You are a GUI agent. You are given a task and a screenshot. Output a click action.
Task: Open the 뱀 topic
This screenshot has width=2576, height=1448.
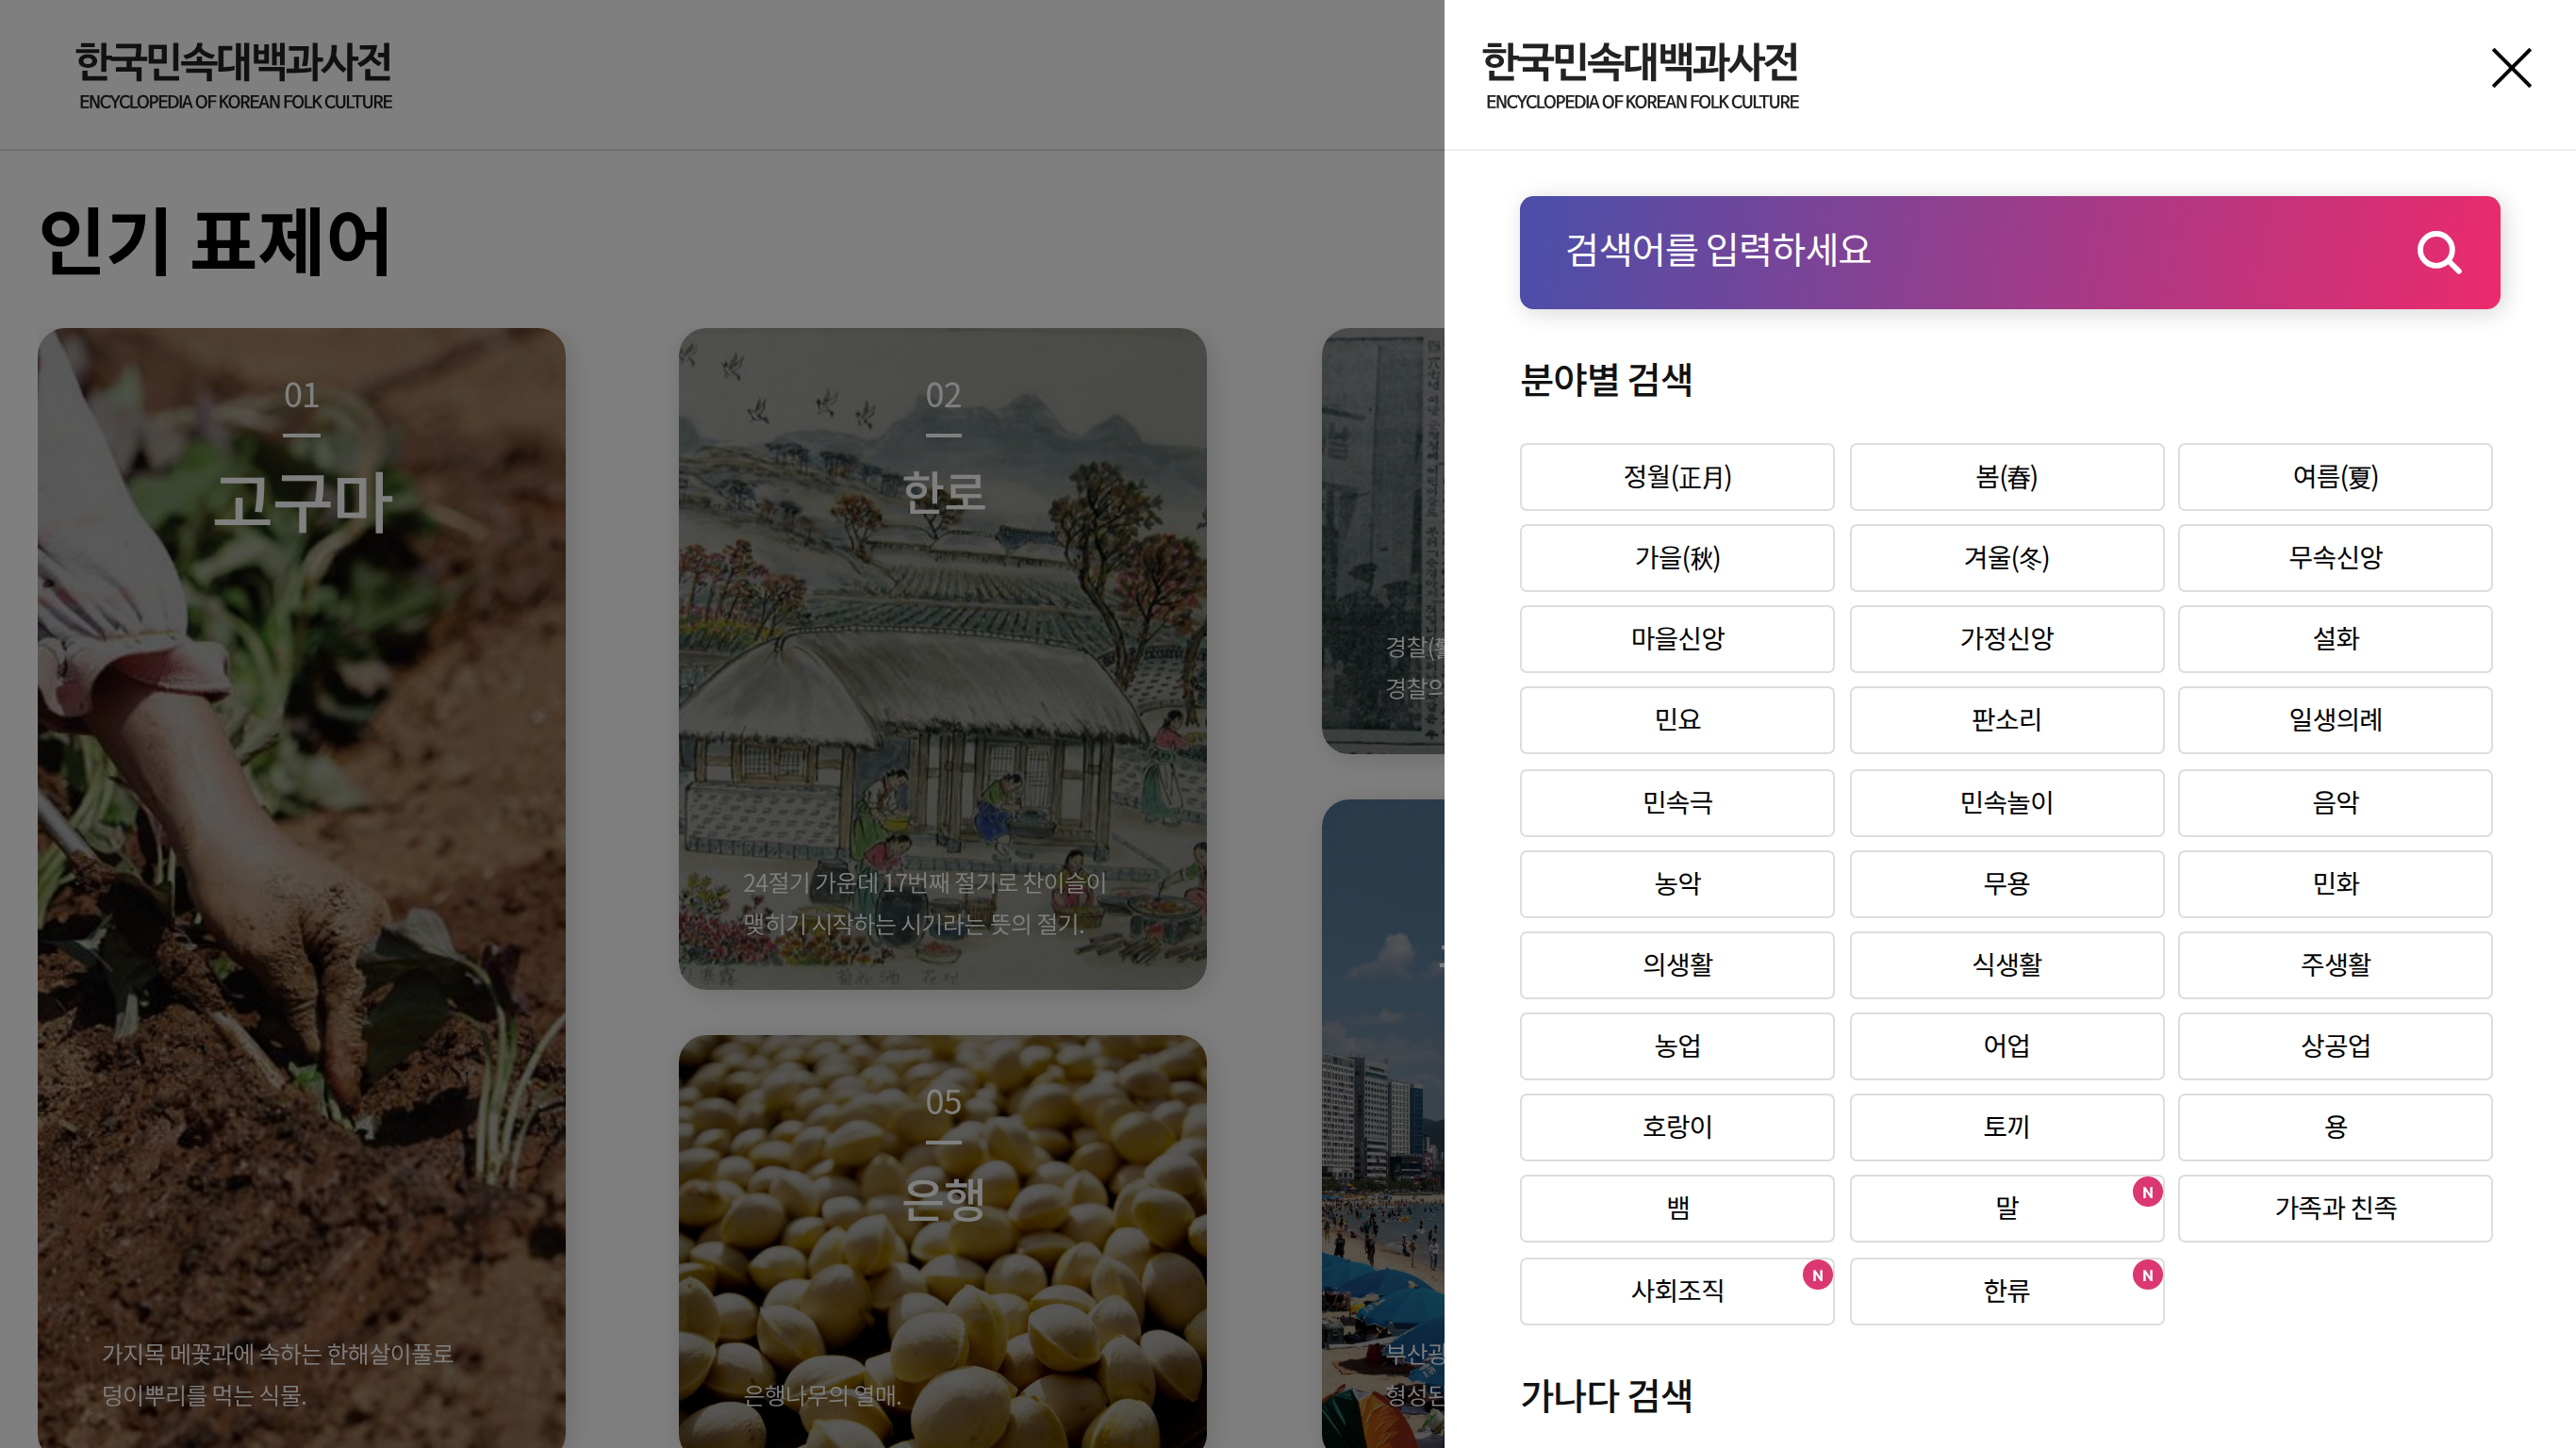pyautogui.click(x=1677, y=1208)
